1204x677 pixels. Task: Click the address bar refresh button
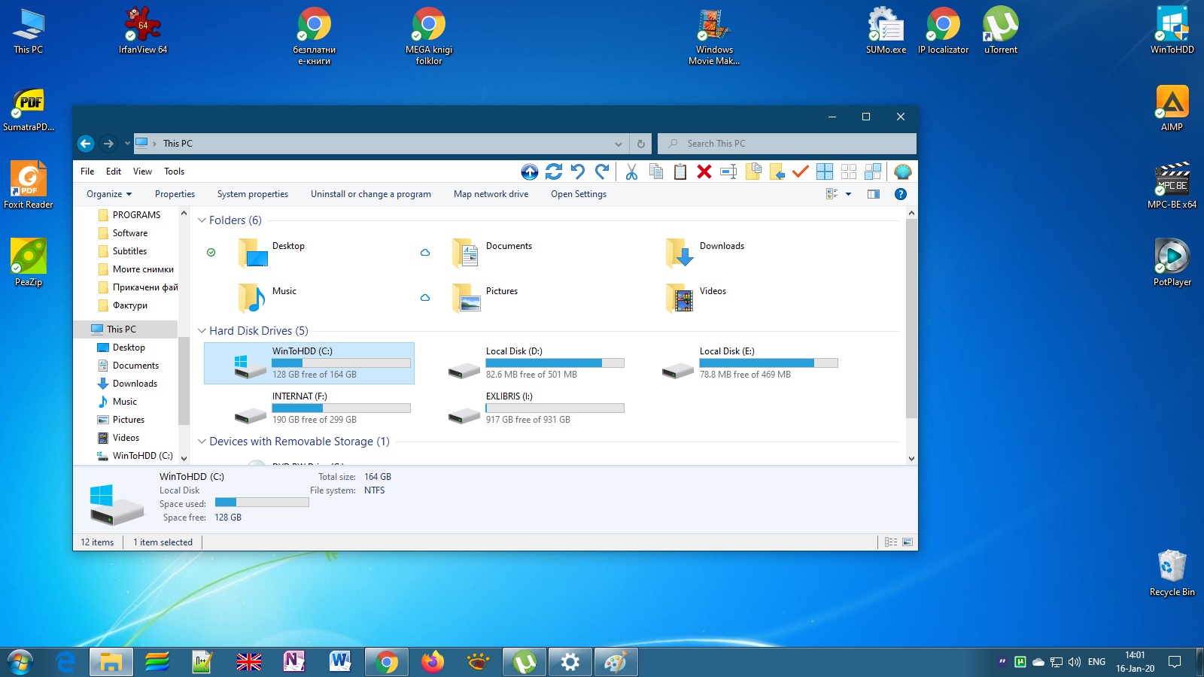(640, 144)
